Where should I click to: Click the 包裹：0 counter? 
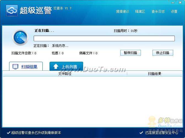point(58,53)
